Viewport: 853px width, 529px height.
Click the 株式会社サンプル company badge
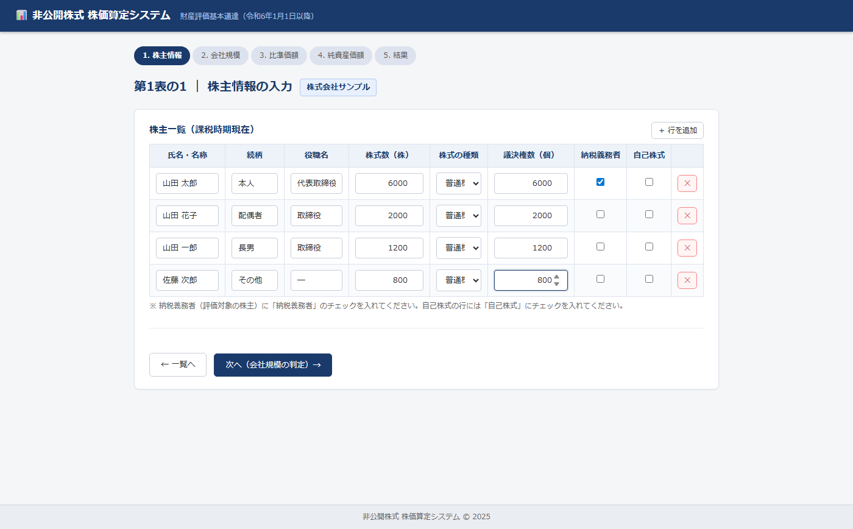[x=338, y=87]
